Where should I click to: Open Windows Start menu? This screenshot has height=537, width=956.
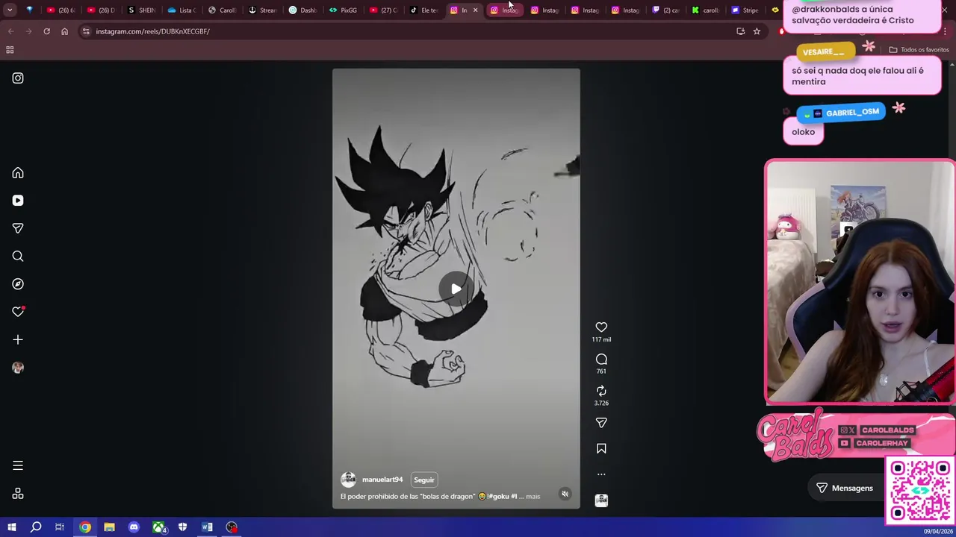11,527
